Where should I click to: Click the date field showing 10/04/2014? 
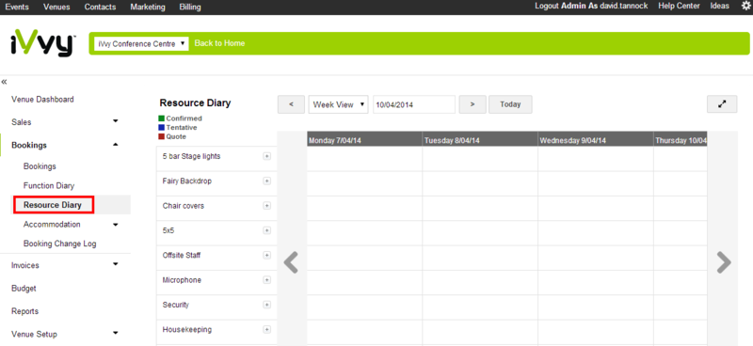pos(414,104)
